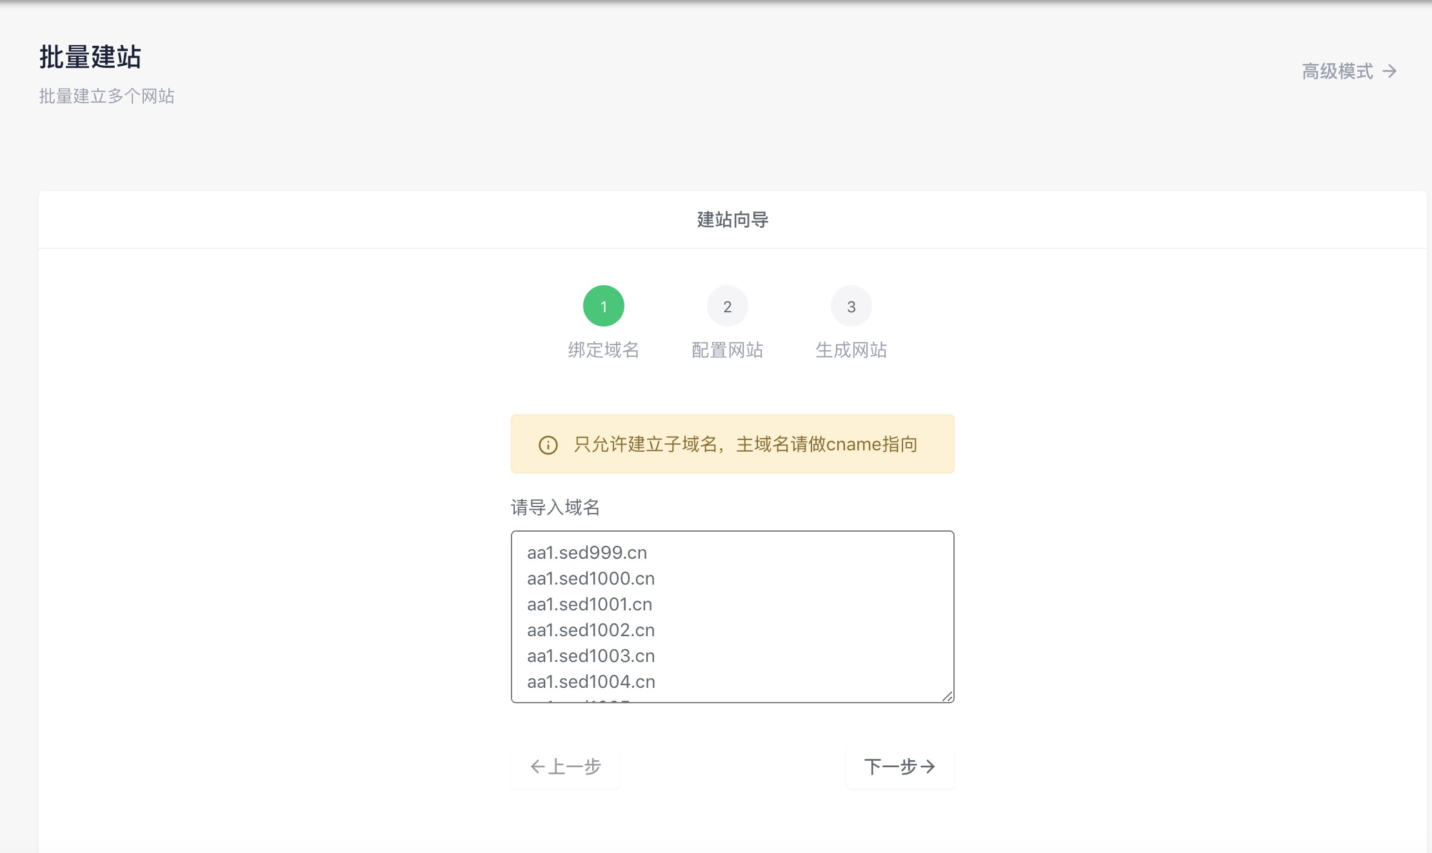Open advanced mode link 高级模式
The width and height of the screenshot is (1432, 853).
1349,71
